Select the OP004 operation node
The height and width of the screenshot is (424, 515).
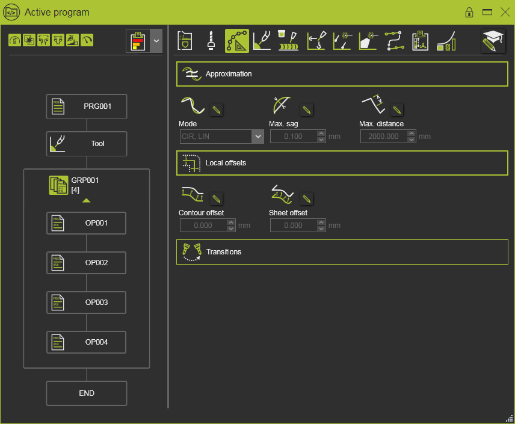point(87,342)
